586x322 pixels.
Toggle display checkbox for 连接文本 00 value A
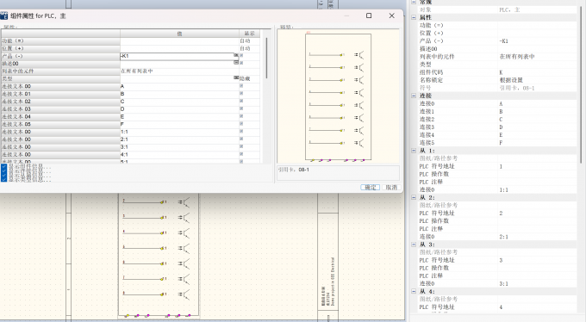[241, 86]
